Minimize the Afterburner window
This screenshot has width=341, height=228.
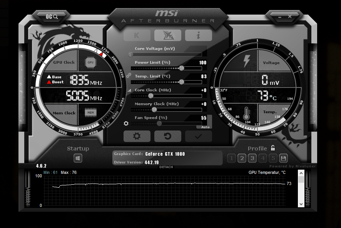tap(280, 17)
